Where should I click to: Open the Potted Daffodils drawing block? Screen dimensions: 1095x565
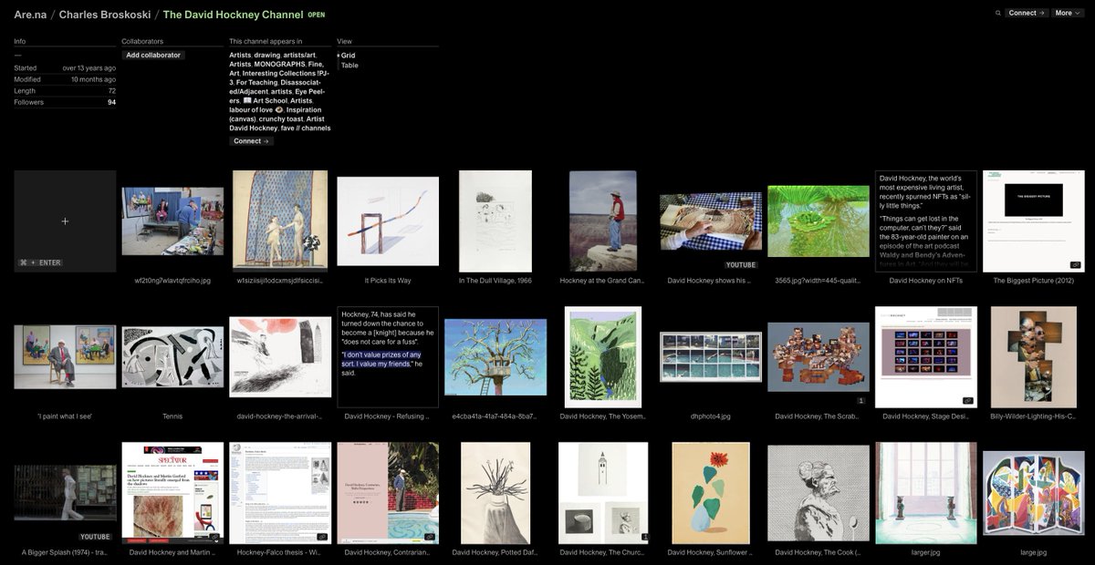click(495, 492)
